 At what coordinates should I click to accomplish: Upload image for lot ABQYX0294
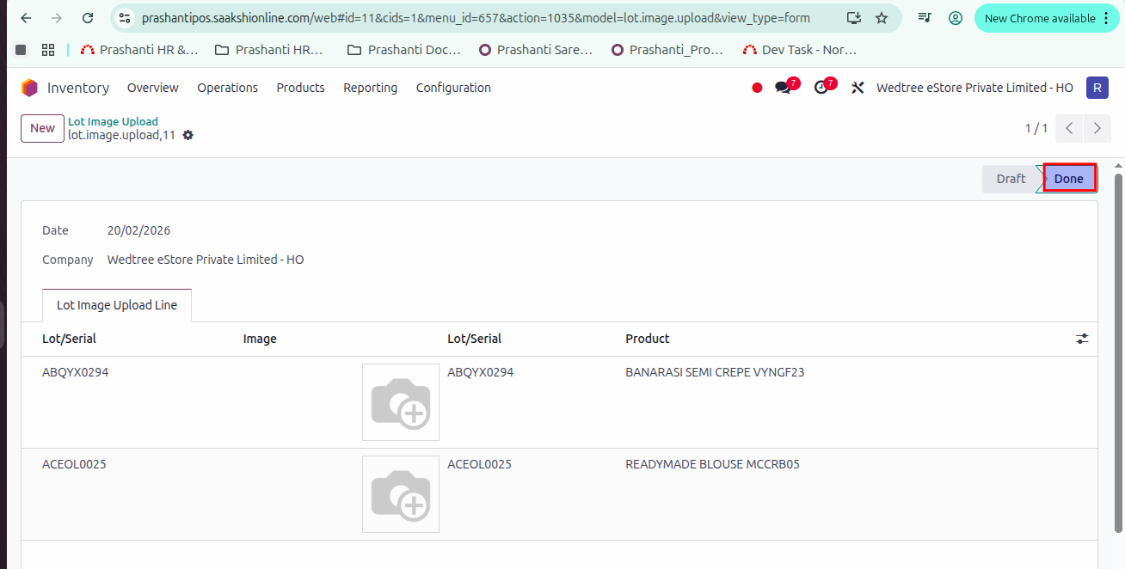point(400,402)
